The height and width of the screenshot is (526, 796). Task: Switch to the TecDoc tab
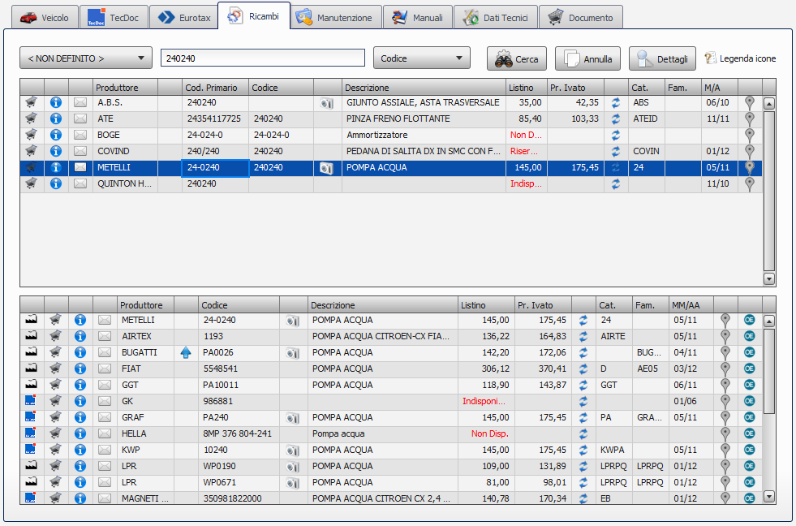(114, 17)
